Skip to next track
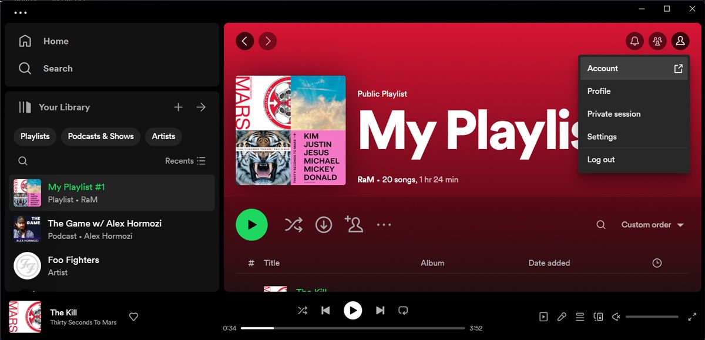 [x=380, y=310]
